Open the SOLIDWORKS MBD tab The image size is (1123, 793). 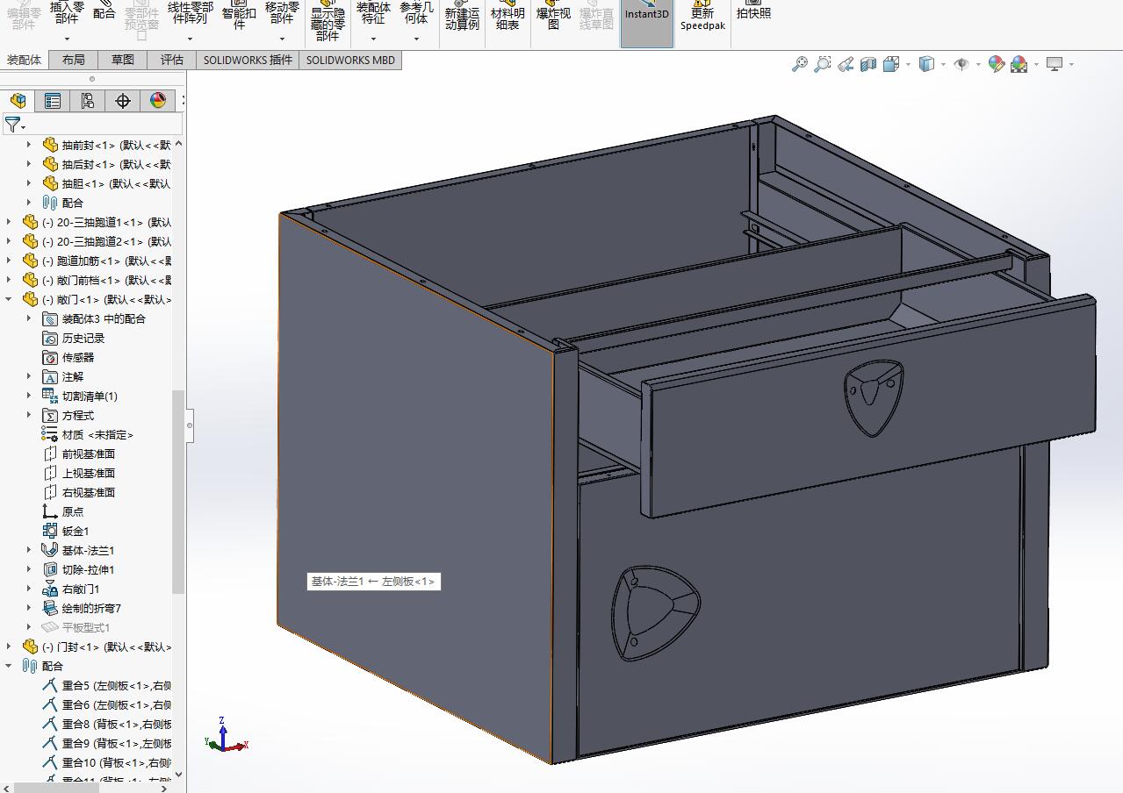coord(351,60)
